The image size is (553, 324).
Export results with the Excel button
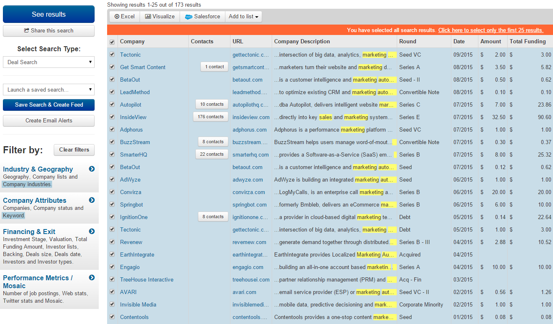coord(123,17)
